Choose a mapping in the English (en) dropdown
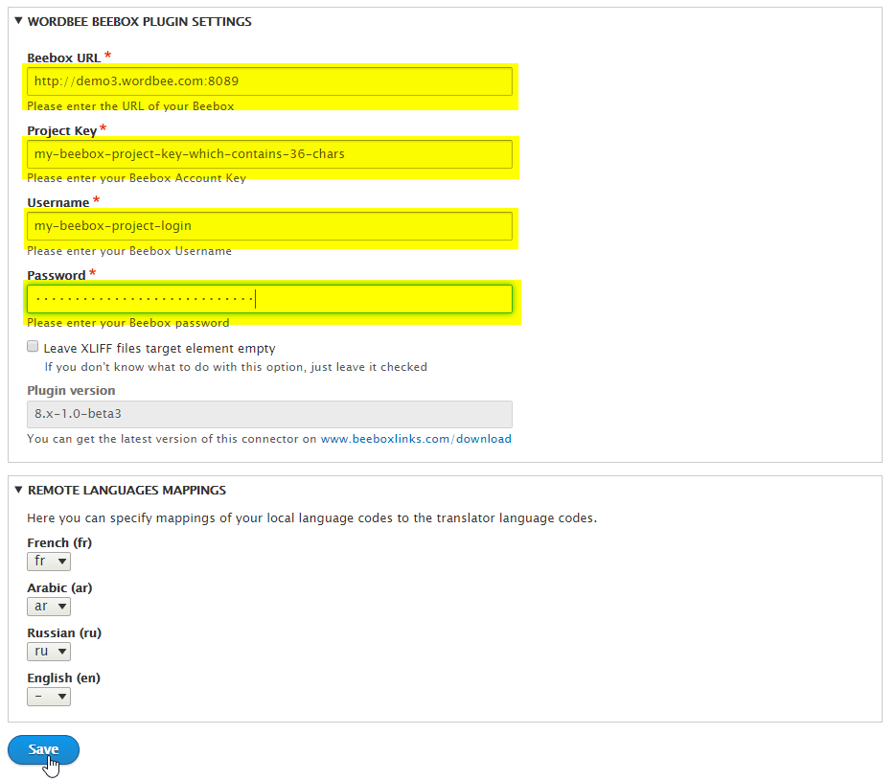This screenshot has height=781, width=896. tap(49, 697)
